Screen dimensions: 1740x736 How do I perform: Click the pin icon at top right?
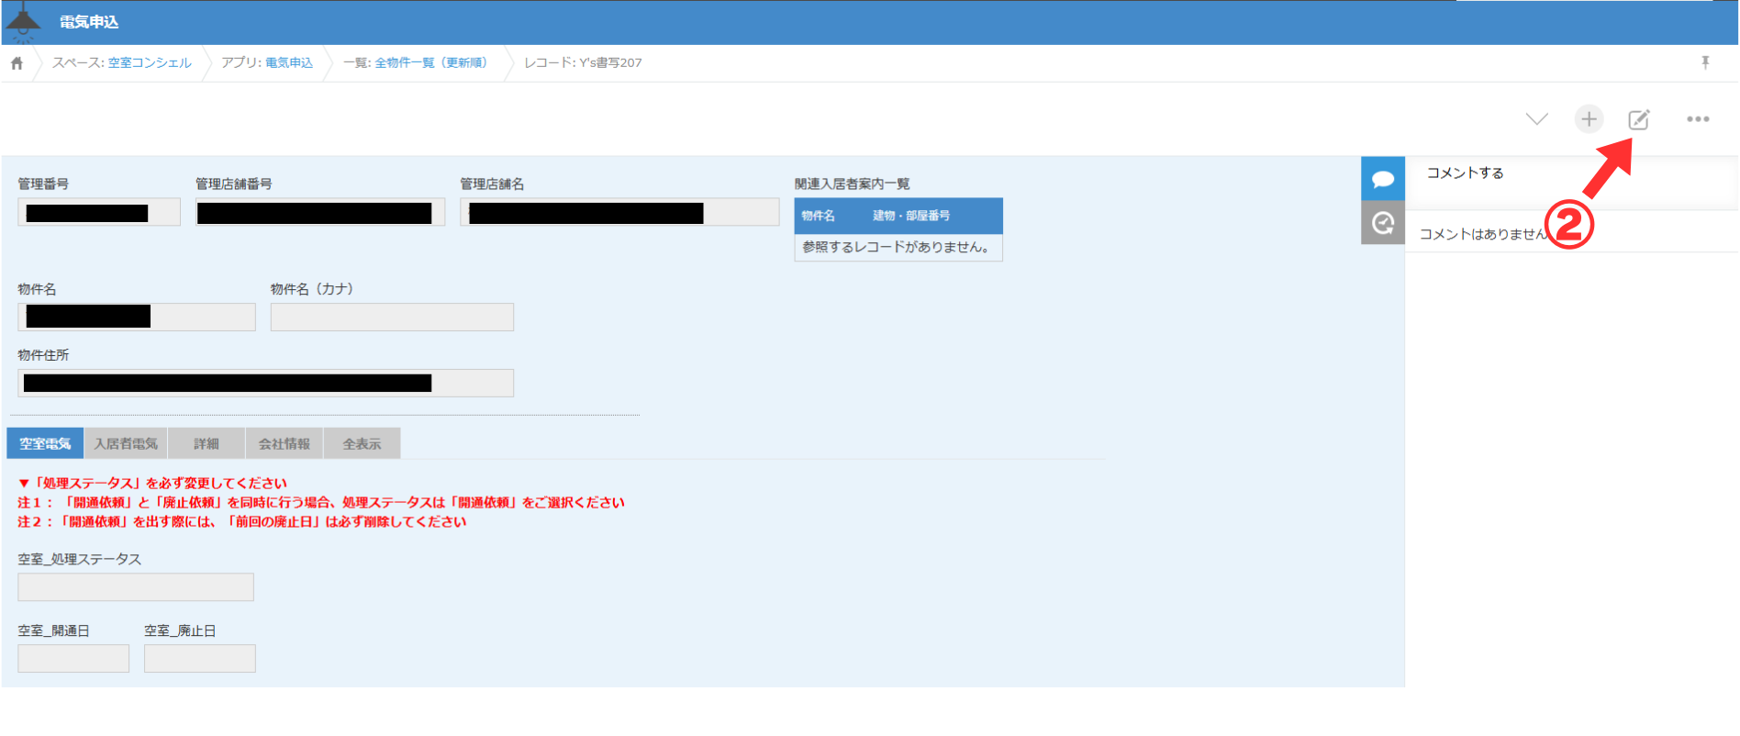[x=1705, y=62]
